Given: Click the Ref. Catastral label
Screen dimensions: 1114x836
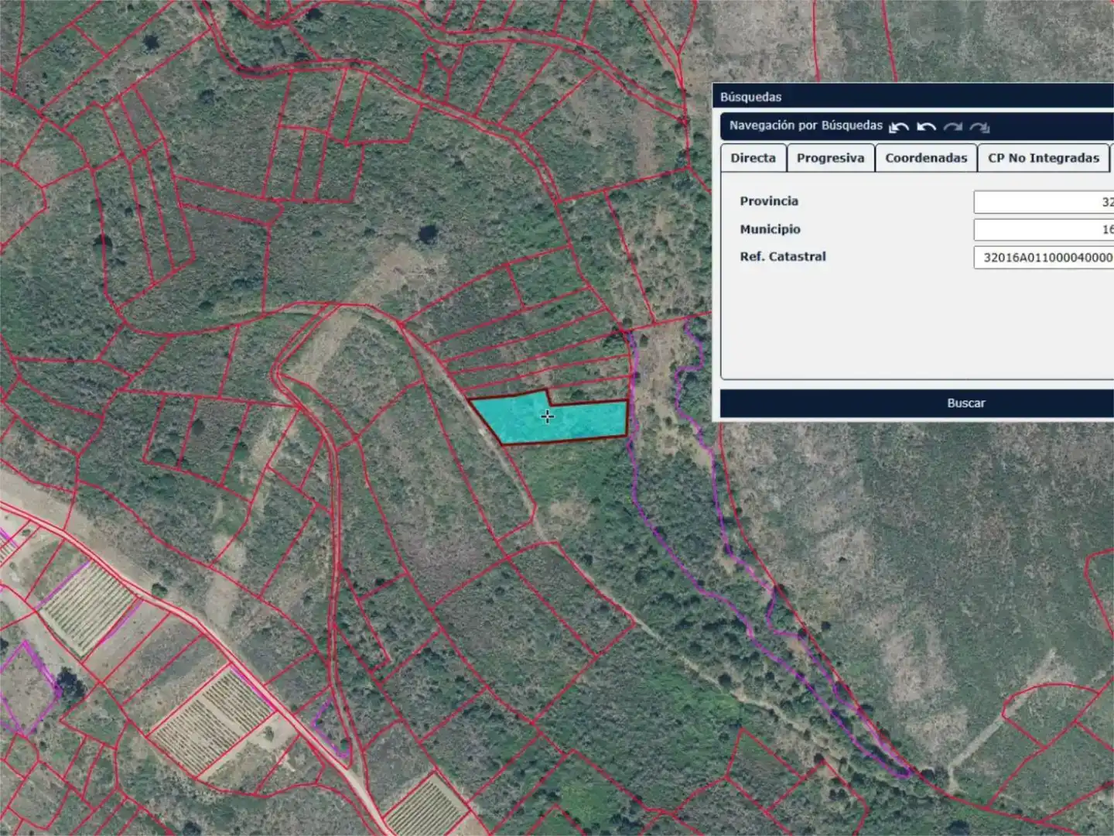Looking at the screenshot, I should click(x=783, y=256).
